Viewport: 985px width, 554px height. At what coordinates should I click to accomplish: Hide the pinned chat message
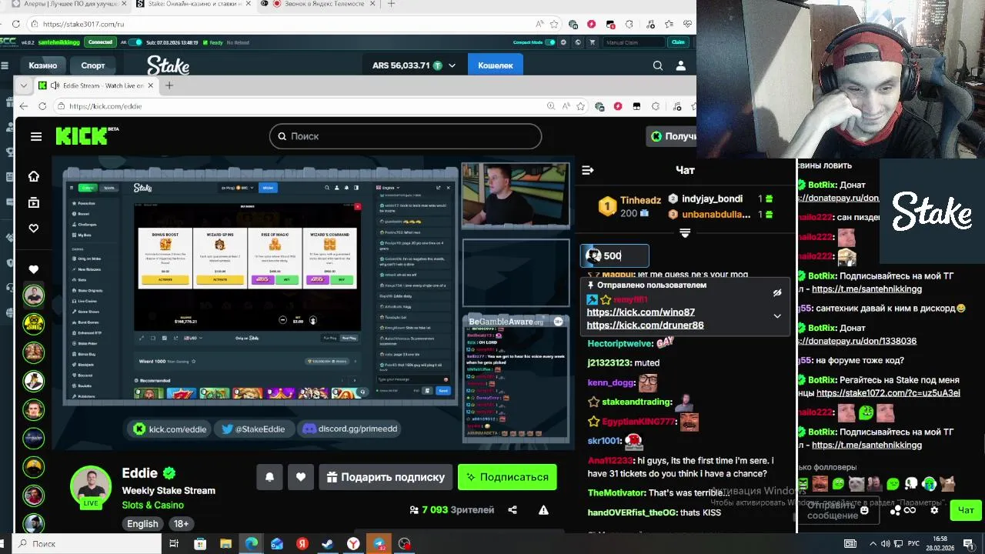[777, 292]
